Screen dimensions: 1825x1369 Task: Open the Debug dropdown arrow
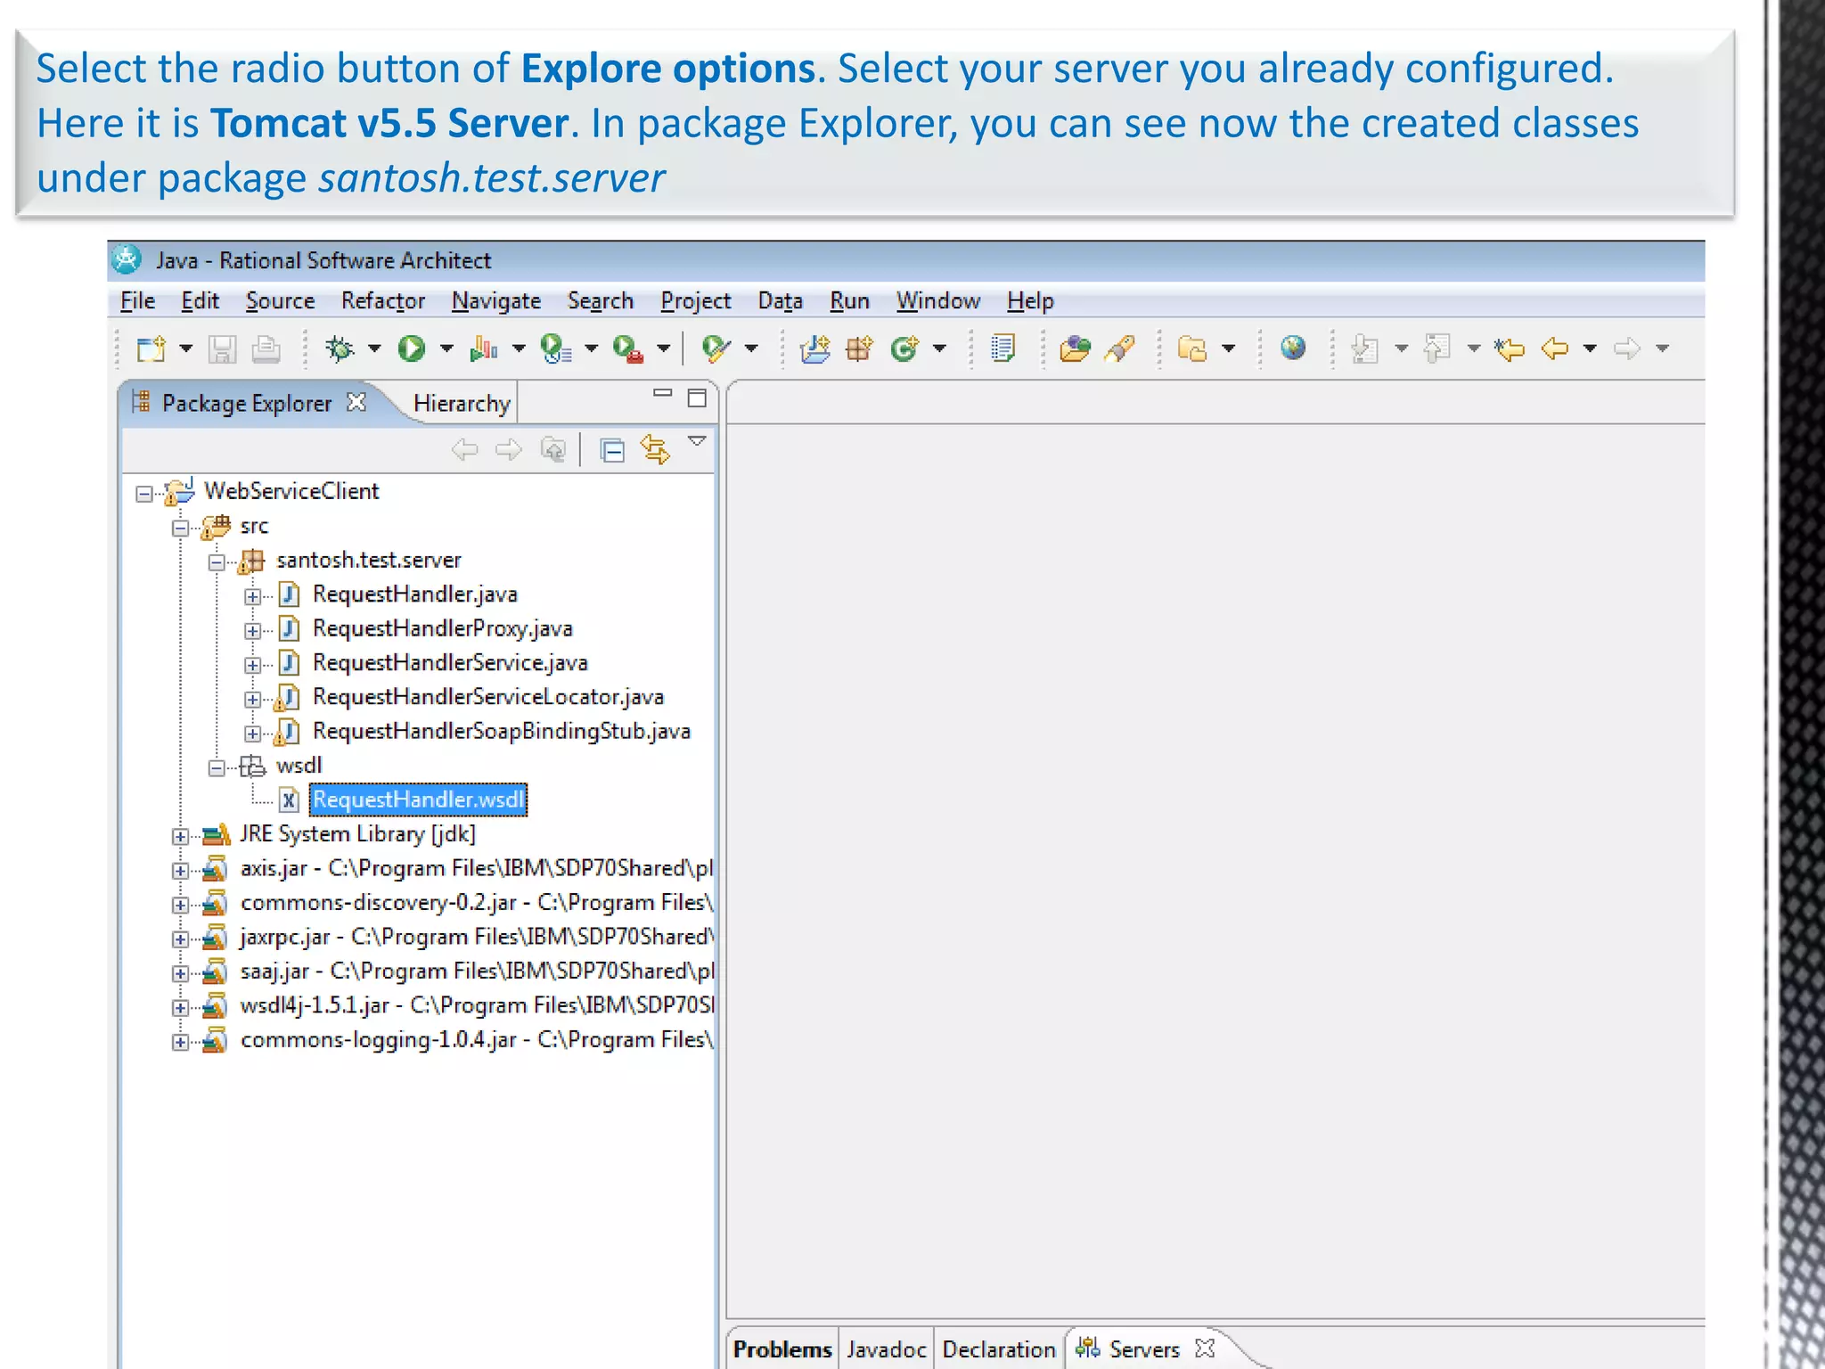pos(374,348)
